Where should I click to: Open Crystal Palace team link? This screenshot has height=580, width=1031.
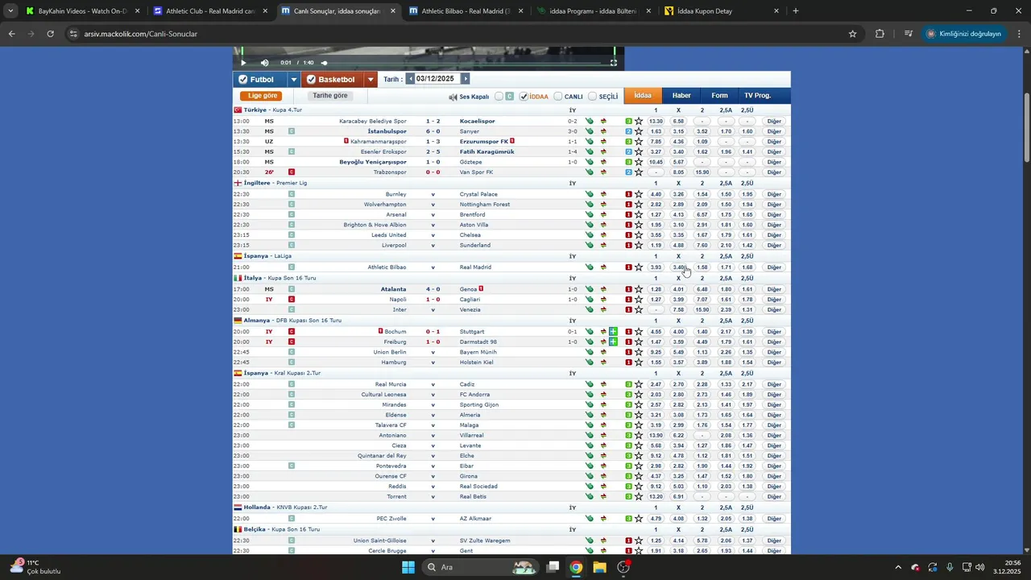[x=479, y=194]
